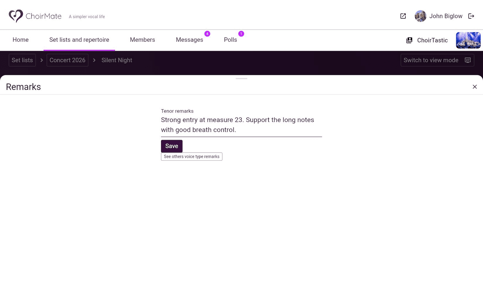Open Set lists and repertoire tab
483x292 pixels.
click(x=79, y=40)
